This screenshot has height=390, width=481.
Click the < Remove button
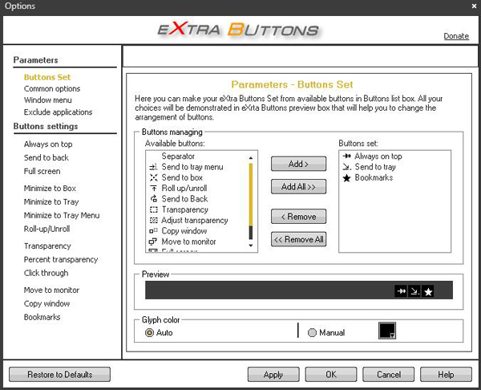(x=298, y=217)
